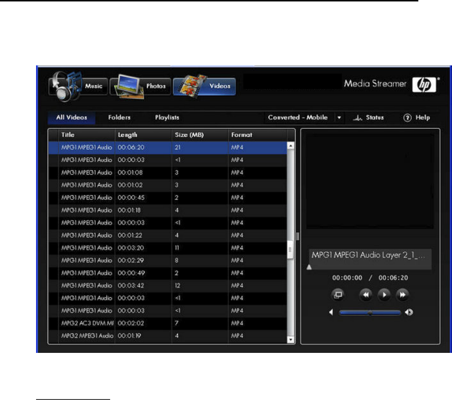Click the scroll up arrow of video list
The height and width of the screenshot is (400, 452).
tap(290, 146)
